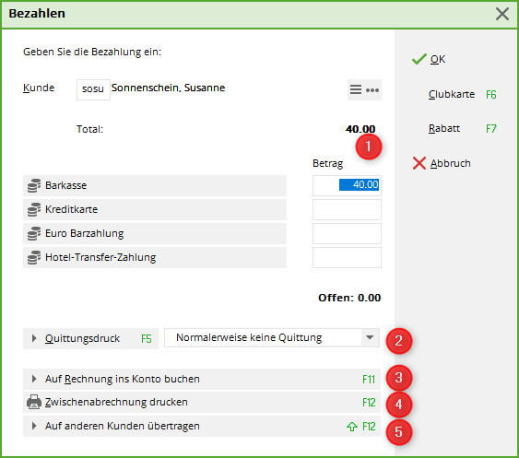Click the Hotel-Transfer-Zahlung coins icon
This screenshot has height=458, width=519.
coord(34,257)
